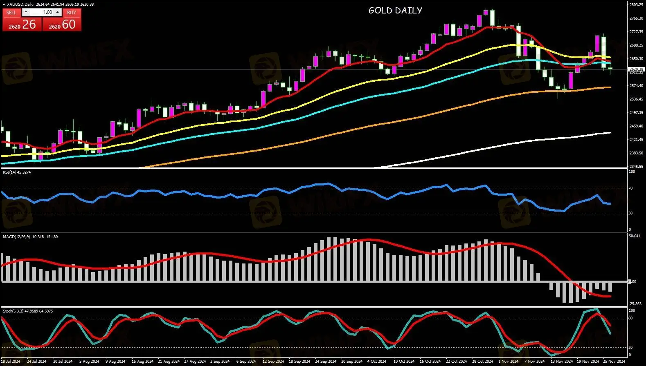
Task: Click the 24 Jul 2024 date label
Action: [x=36, y=362]
